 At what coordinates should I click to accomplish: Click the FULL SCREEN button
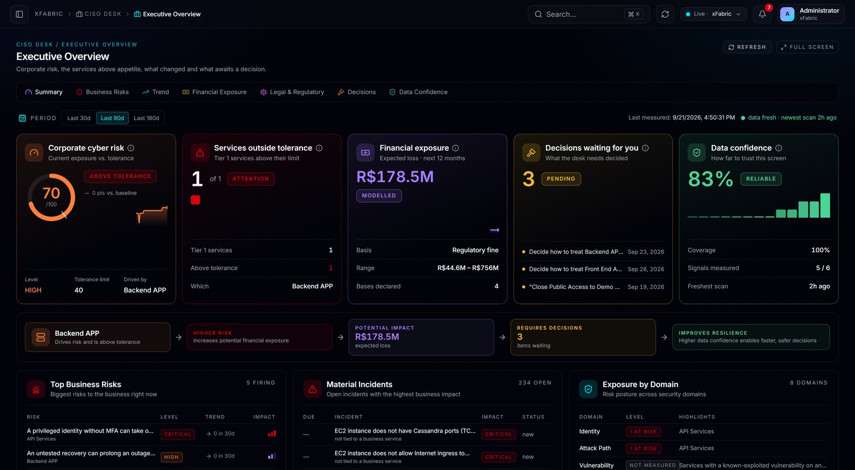click(807, 47)
